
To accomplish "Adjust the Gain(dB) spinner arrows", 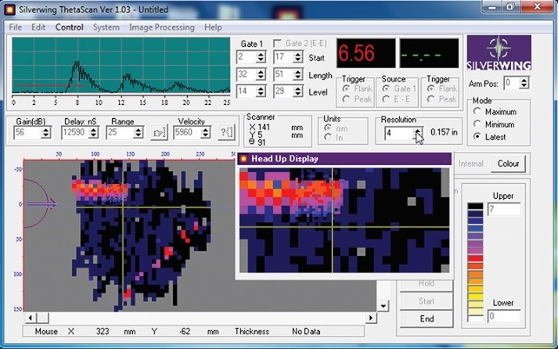I will (46, 133).
